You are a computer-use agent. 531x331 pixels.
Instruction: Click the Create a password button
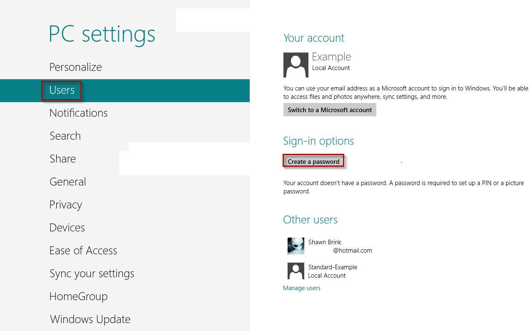pos(313,161)
